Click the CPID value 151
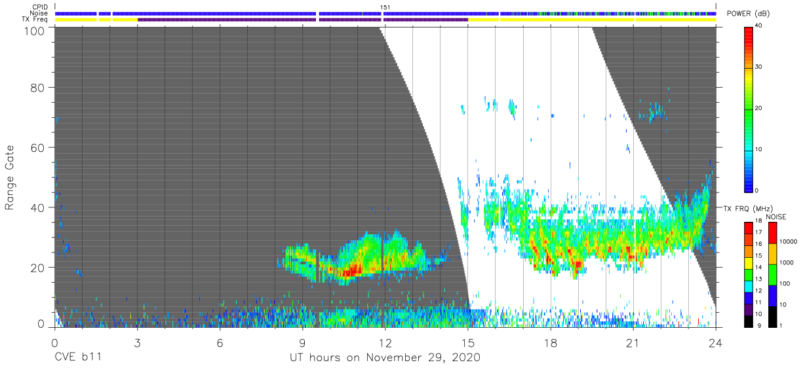 pos(385,7)
